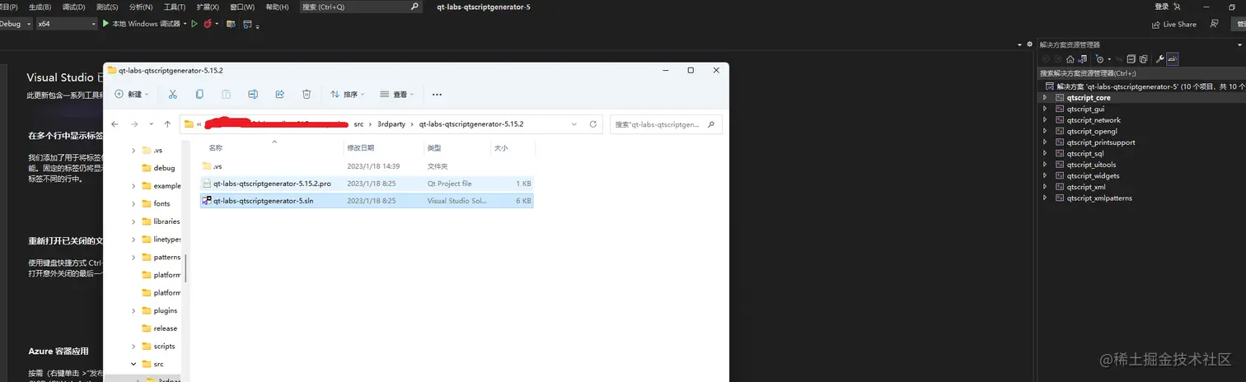Open the 测试(S) Test menu
1246x382 pixels.
107,7
